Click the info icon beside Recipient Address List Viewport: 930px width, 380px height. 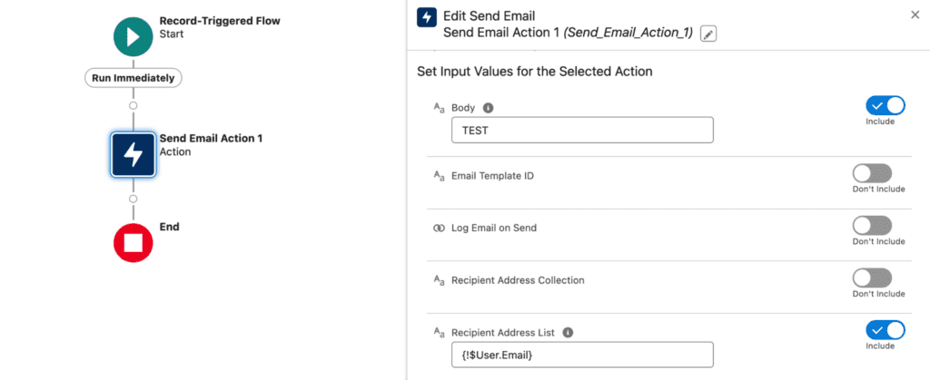point(568,332)
